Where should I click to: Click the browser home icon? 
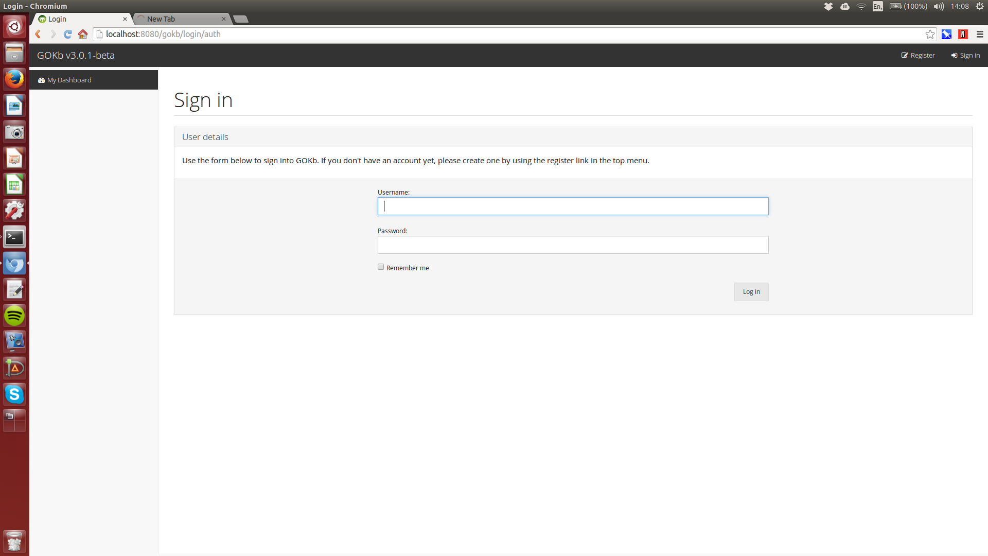pyautogui.click(x=83, y=34)
